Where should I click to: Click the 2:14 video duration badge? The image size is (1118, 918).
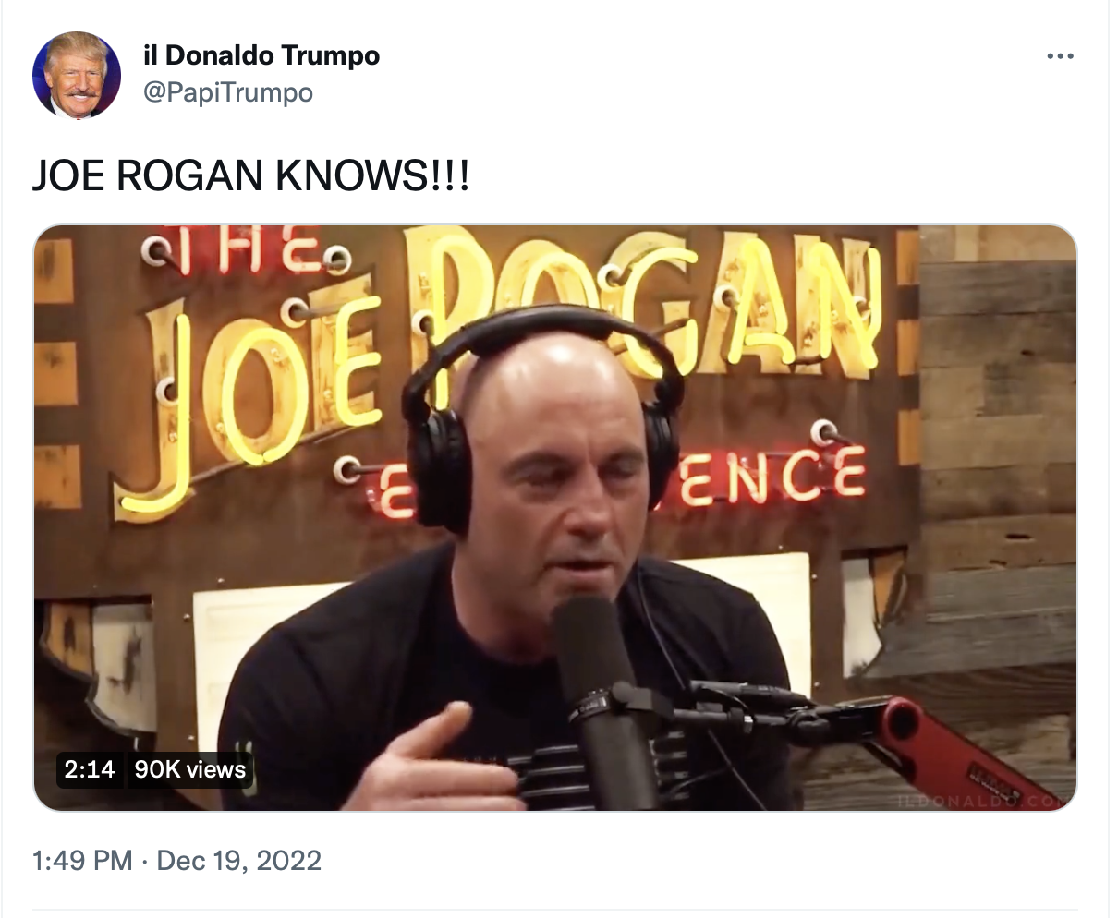(90, 769)
